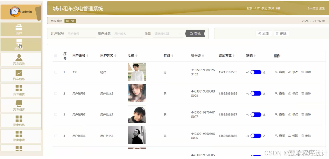Screen dimensions: 329x159
Task: Check the checkbox for 用户账号7 row
Action: point(56,115)
